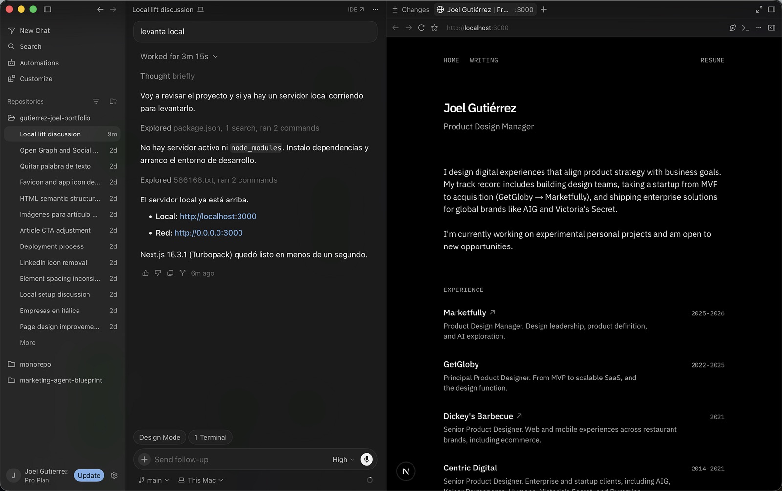Image resolution: width=782 pixels, height=491 pixels.
Task: Toggle Design Mode
Action: coord(160,437)
